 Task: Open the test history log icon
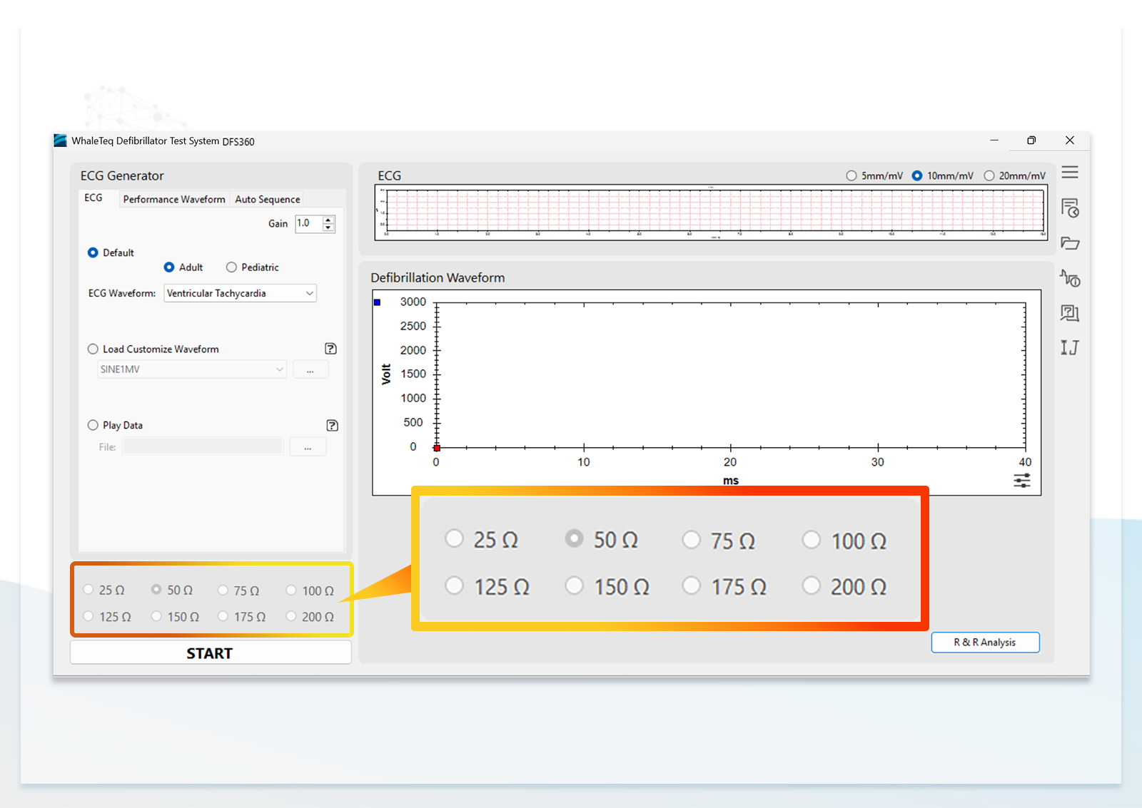tap(1069, 208)
